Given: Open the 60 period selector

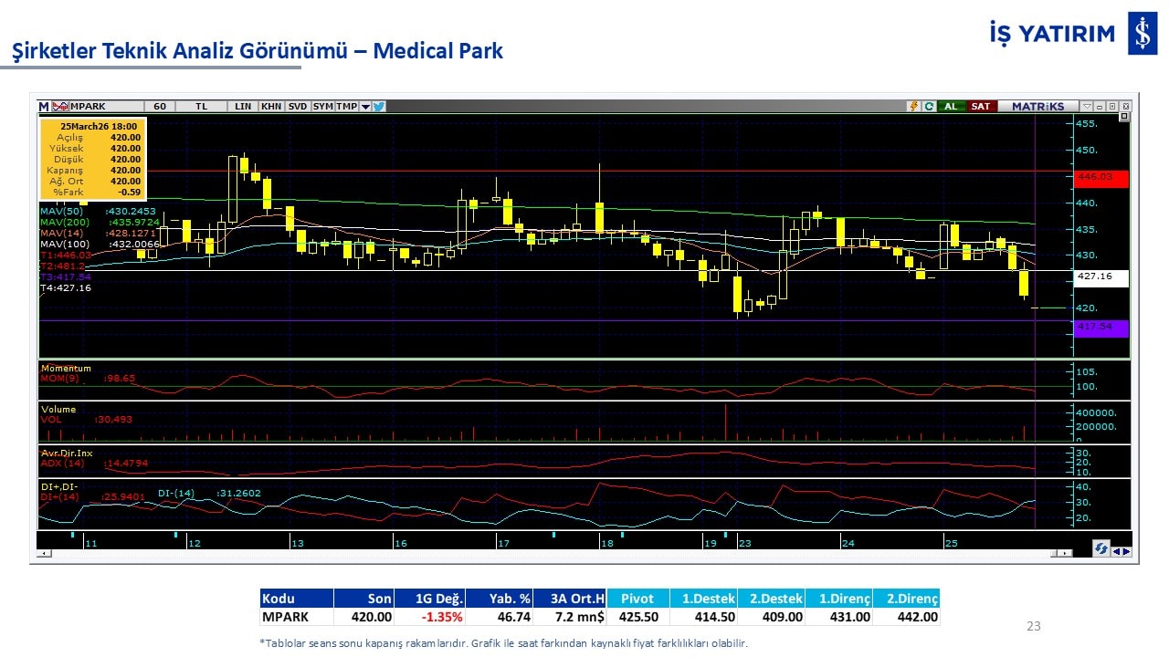Looking at the screenshot, I should click(160, 107).
